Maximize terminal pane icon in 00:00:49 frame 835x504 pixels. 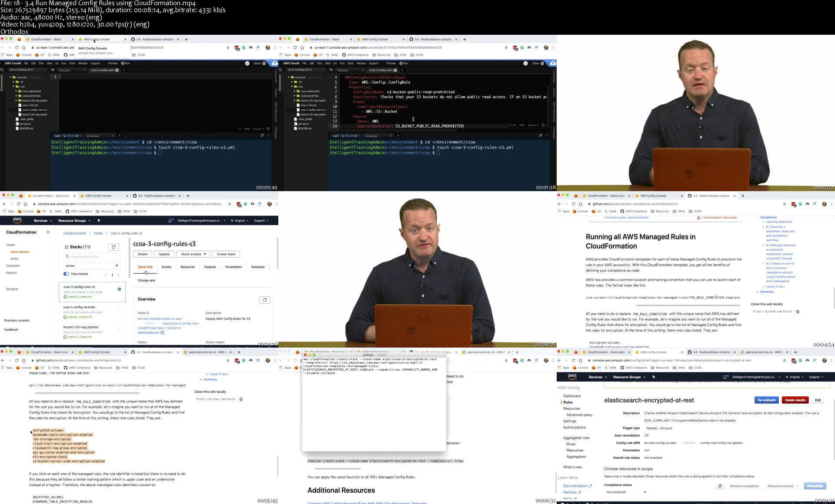point(262,136)
